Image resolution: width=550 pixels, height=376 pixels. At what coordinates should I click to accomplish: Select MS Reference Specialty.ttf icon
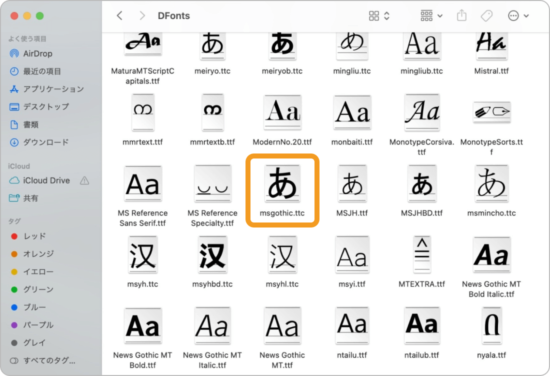coord(212,183)
